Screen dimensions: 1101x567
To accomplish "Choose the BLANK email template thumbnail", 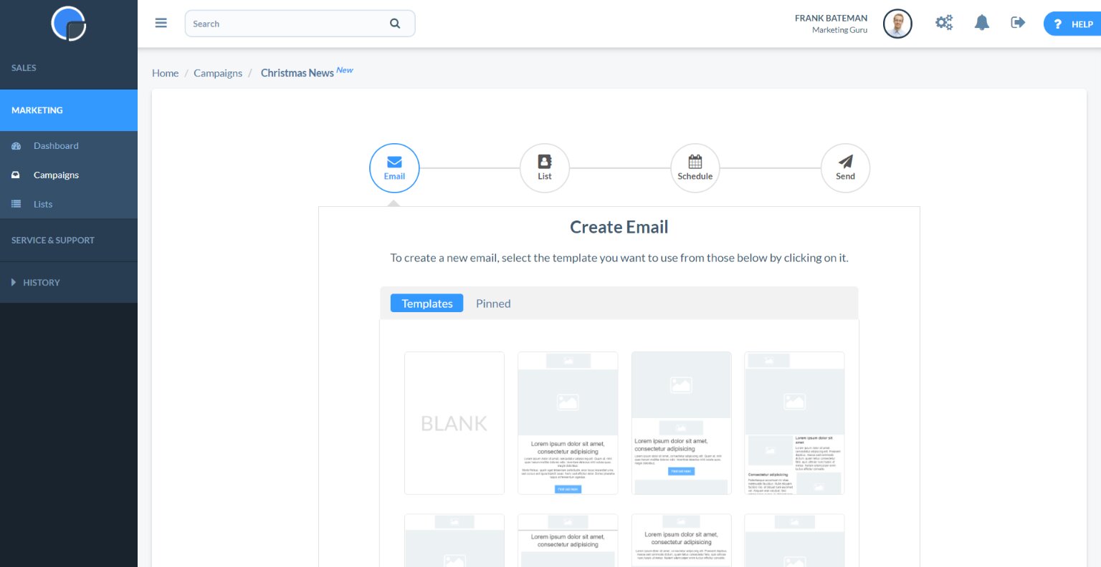I will (x=454, y=423).
